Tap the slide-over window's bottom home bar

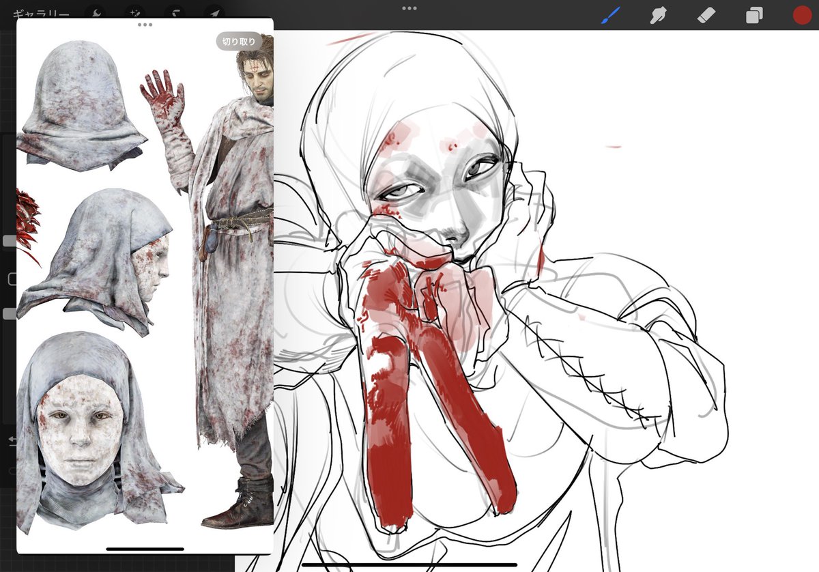pyautogui.click(x=145, y=548)
